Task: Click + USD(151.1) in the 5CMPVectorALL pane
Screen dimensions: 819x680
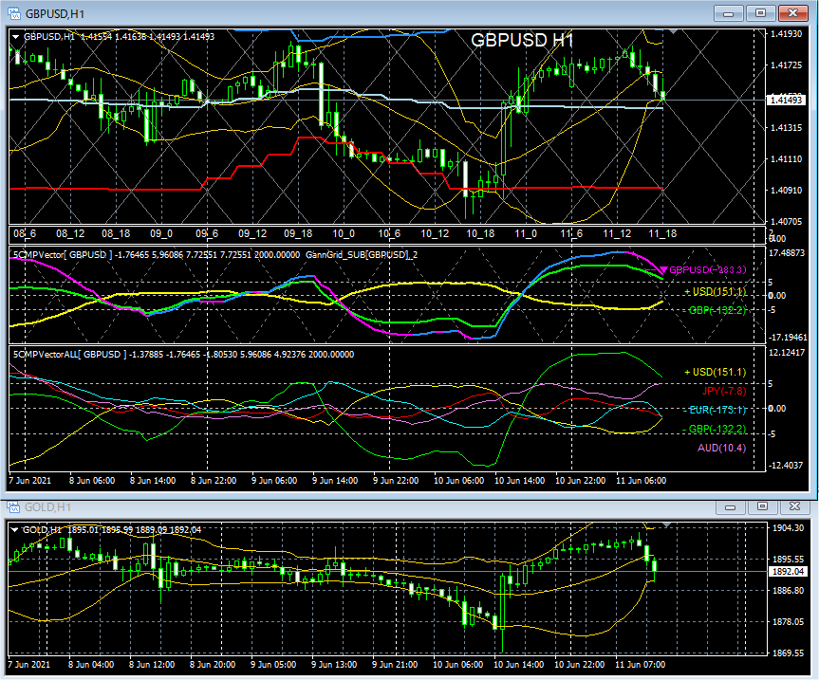Action: point(715,372)
